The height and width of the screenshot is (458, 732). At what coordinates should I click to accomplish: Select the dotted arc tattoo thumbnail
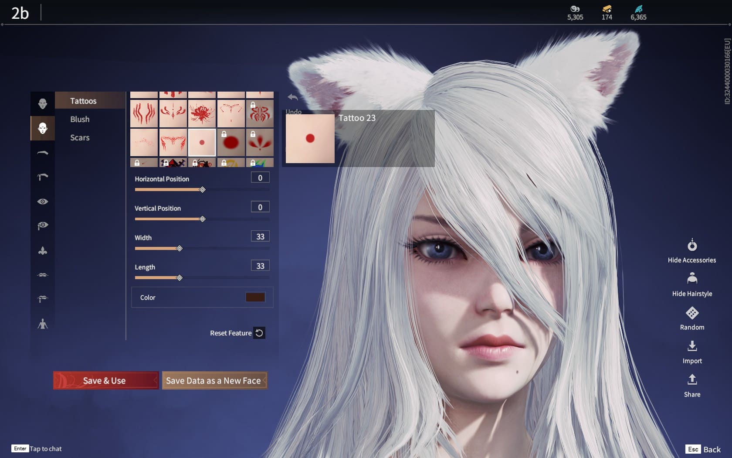coord(231,113)
